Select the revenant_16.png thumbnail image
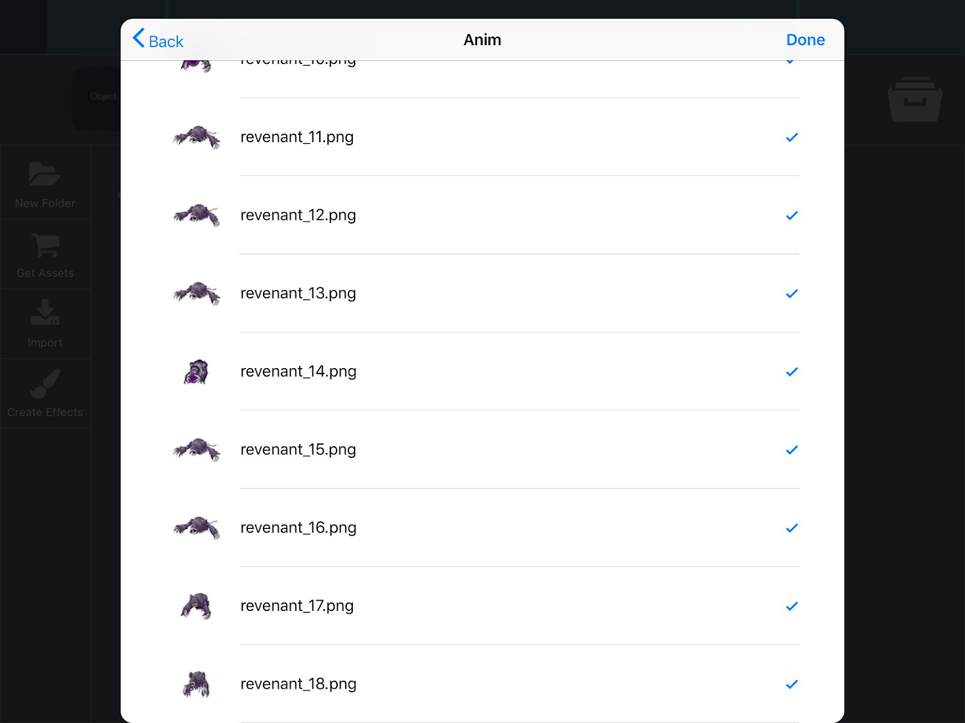The width and height of the screenshot is (965, 723). (195, 527)
